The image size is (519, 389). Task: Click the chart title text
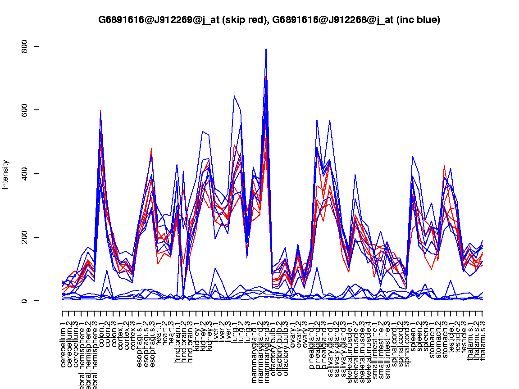coord(269,20)
